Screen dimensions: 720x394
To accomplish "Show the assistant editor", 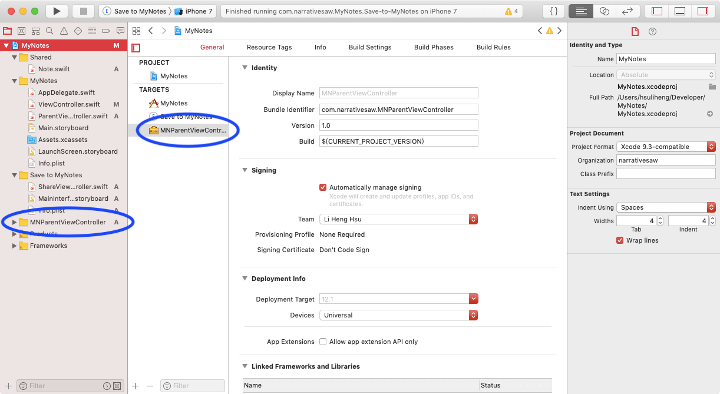I will [x=604, y=11].
